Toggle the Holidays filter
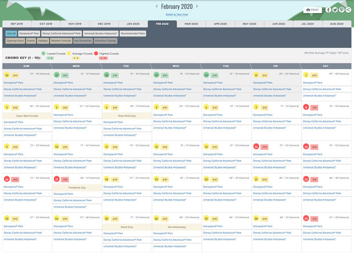354x255 pixels. (x=43, y=41)
